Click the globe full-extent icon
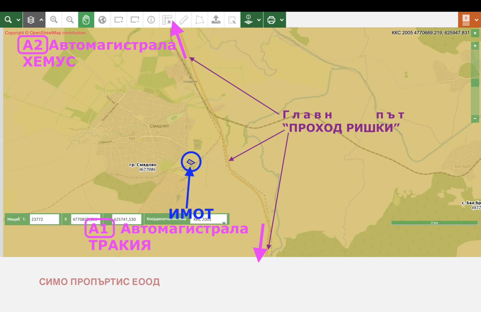This screenshot has height=312, width=481. click(102, 20)
